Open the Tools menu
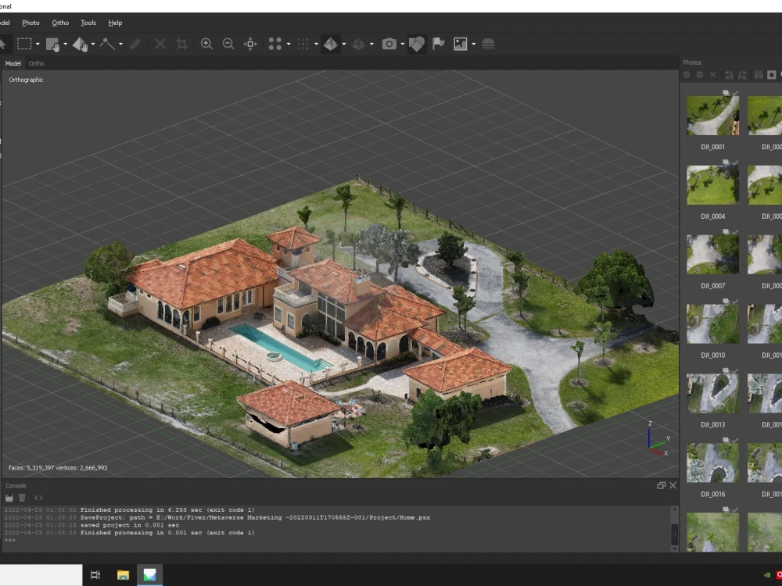 tap(88, 23)
